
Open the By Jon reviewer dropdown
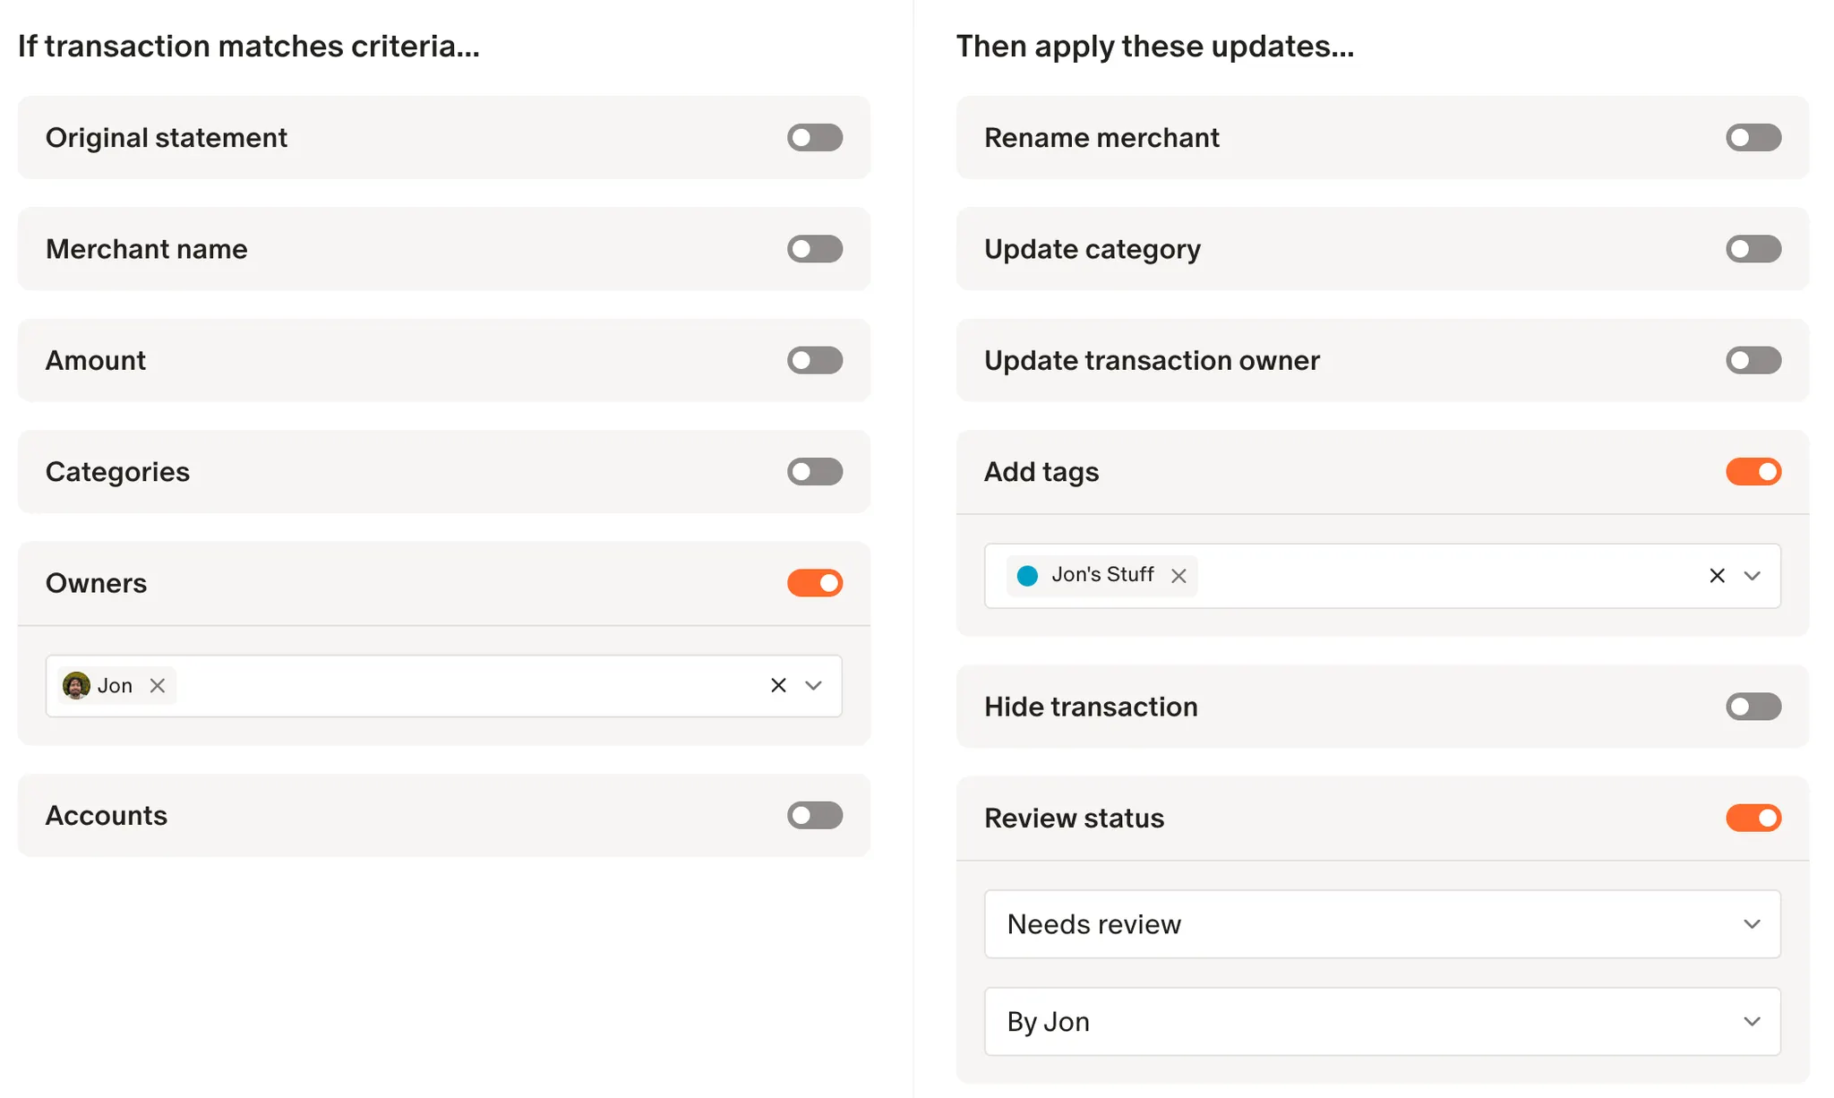pyautogui.click(x=1382, y=1022)
